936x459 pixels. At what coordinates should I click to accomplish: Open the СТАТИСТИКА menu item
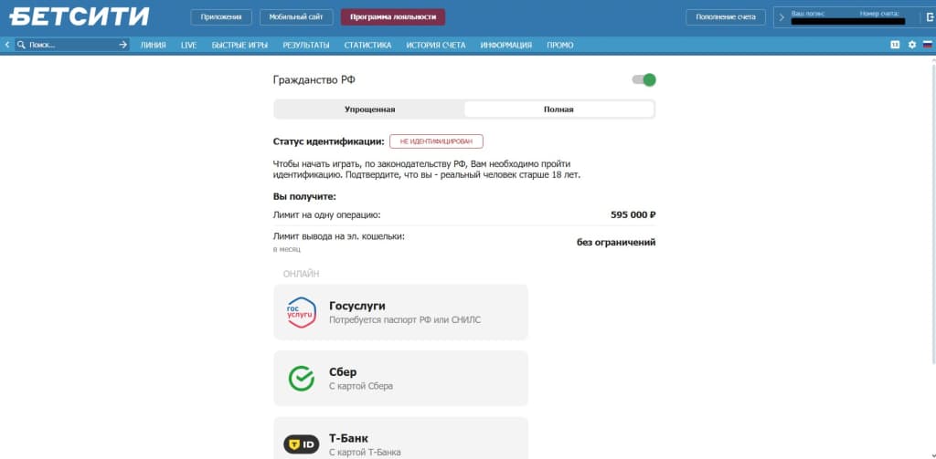(367, 46)
